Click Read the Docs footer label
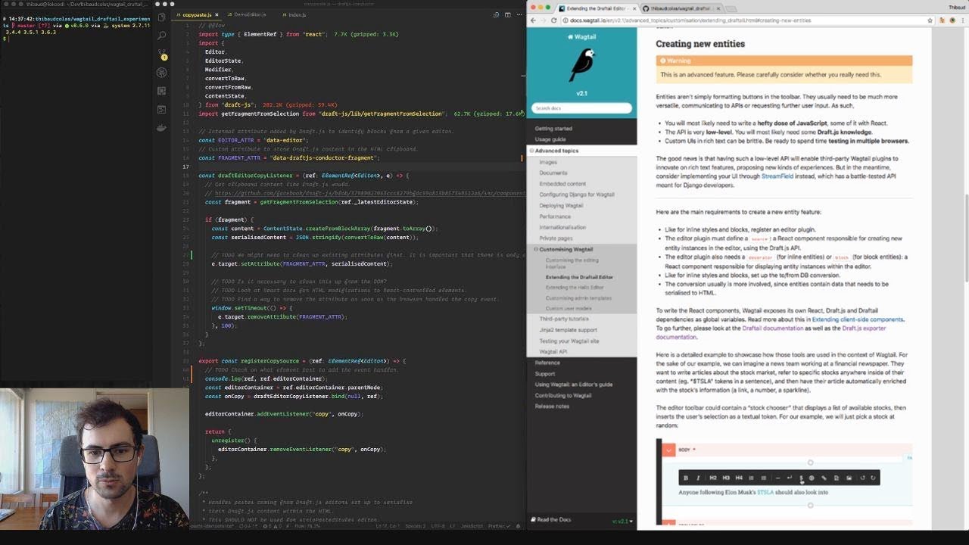This screenshot has width=969, height=545. (551, 520)
